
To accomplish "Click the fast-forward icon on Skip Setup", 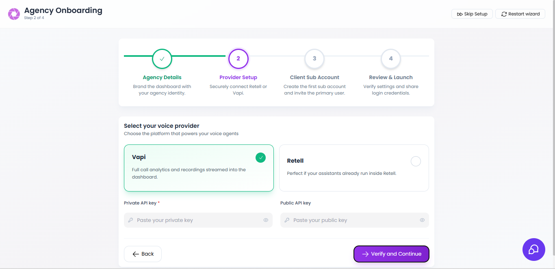I will click(460, 13).
